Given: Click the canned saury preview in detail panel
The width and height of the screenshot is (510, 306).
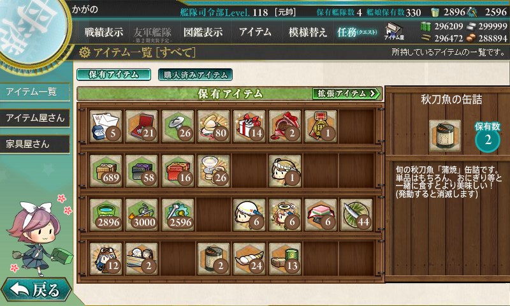Looking at the screenshot, I should [x=445, y=136].
